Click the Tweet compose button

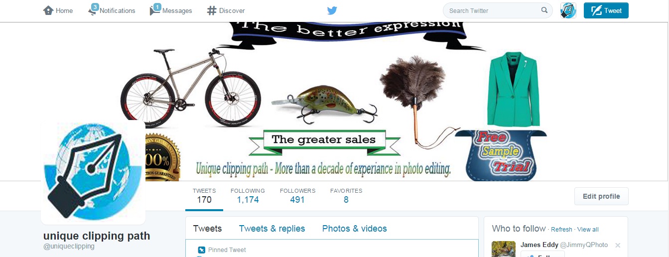point(606,10)
